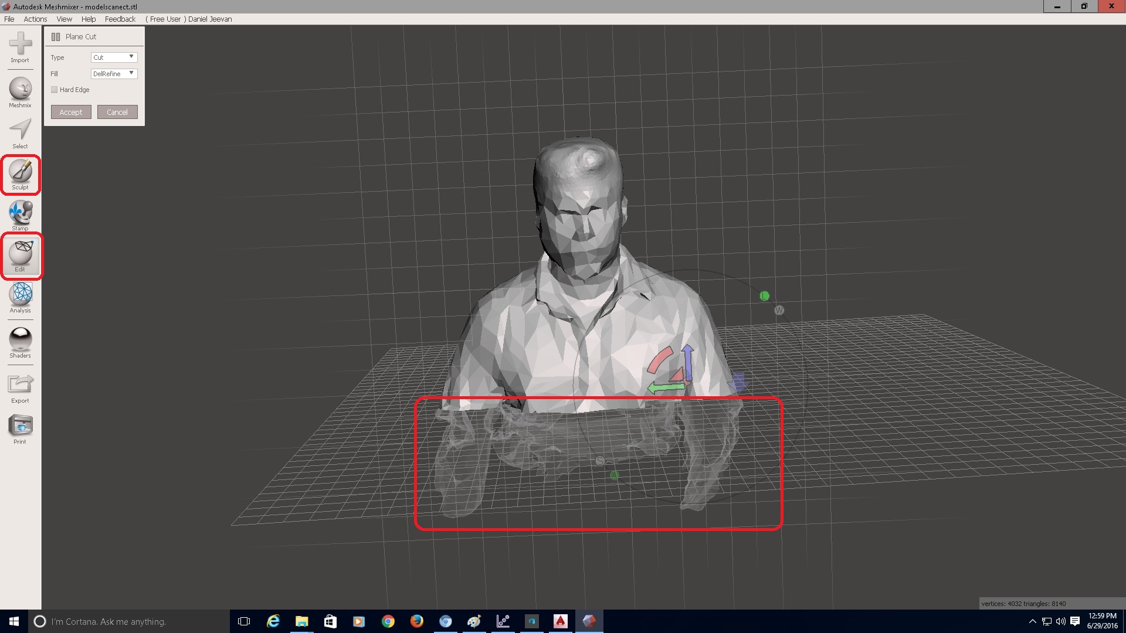Viewport: 1126px width, 633px height.
Task: Expand the Type dropdown set to Cut
Action: (x=114, y=57)
